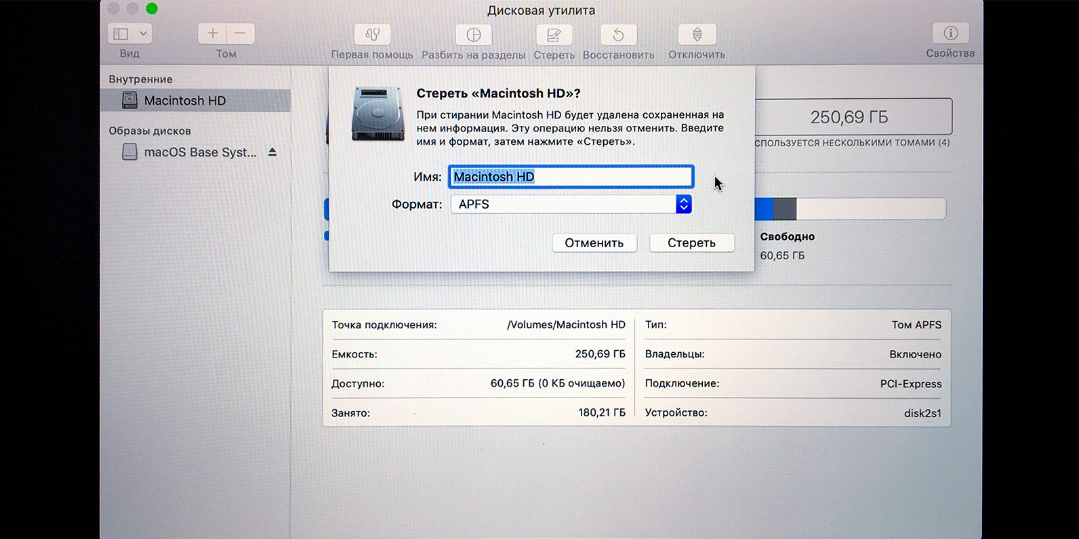
Task: Remove a volume with minus button
Action: tap(240, 33)
